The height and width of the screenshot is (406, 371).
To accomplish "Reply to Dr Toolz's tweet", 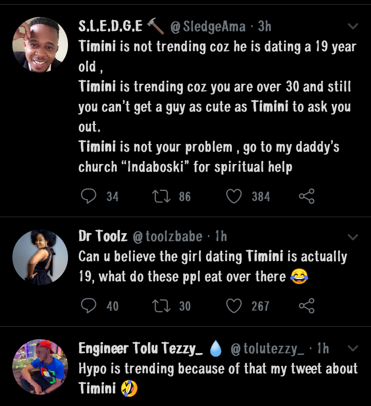I will pyautogui.click(x=90, y=306).
